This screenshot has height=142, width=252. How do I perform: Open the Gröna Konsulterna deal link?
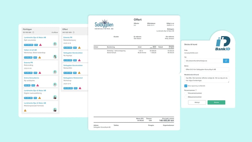[x=31, y=78]
